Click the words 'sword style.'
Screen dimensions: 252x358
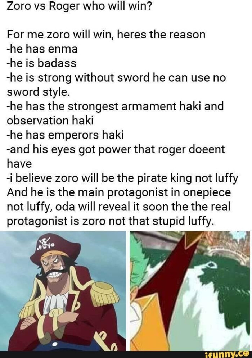click(x=38, y=92)
